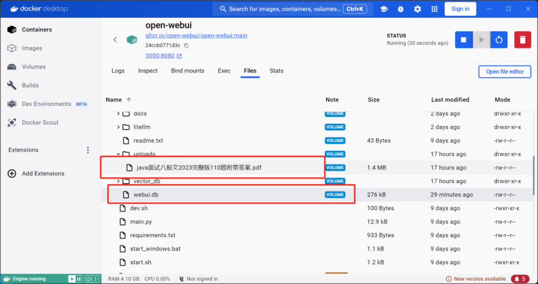Click the Note column header
This screenshot has width=538, height=284.
(x=332, y=100)
